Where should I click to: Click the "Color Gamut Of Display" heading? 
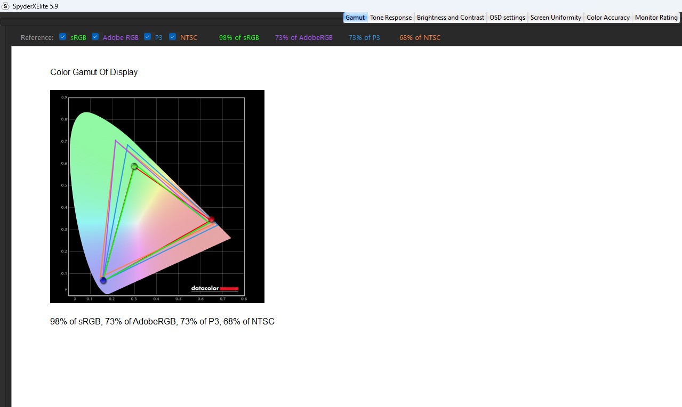[x=94, y=72]
